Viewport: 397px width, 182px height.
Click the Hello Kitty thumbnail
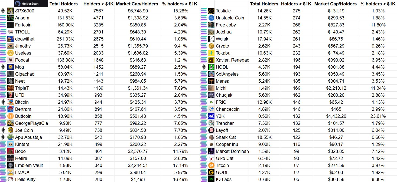[x=11, y=179]
